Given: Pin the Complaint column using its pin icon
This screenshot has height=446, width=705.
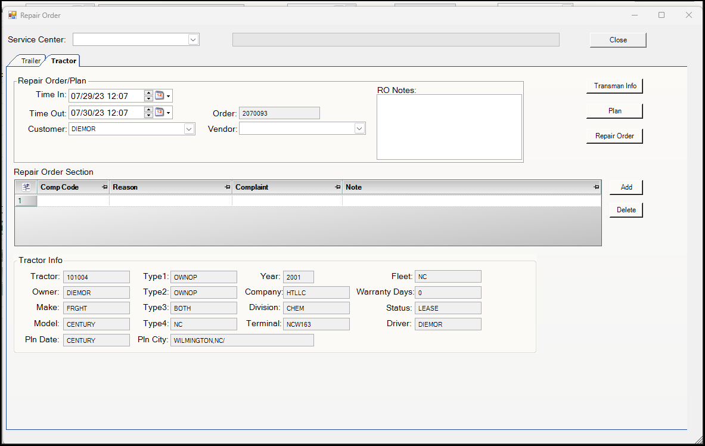Looking at the screenshot, I should click(x=338, y=187).
